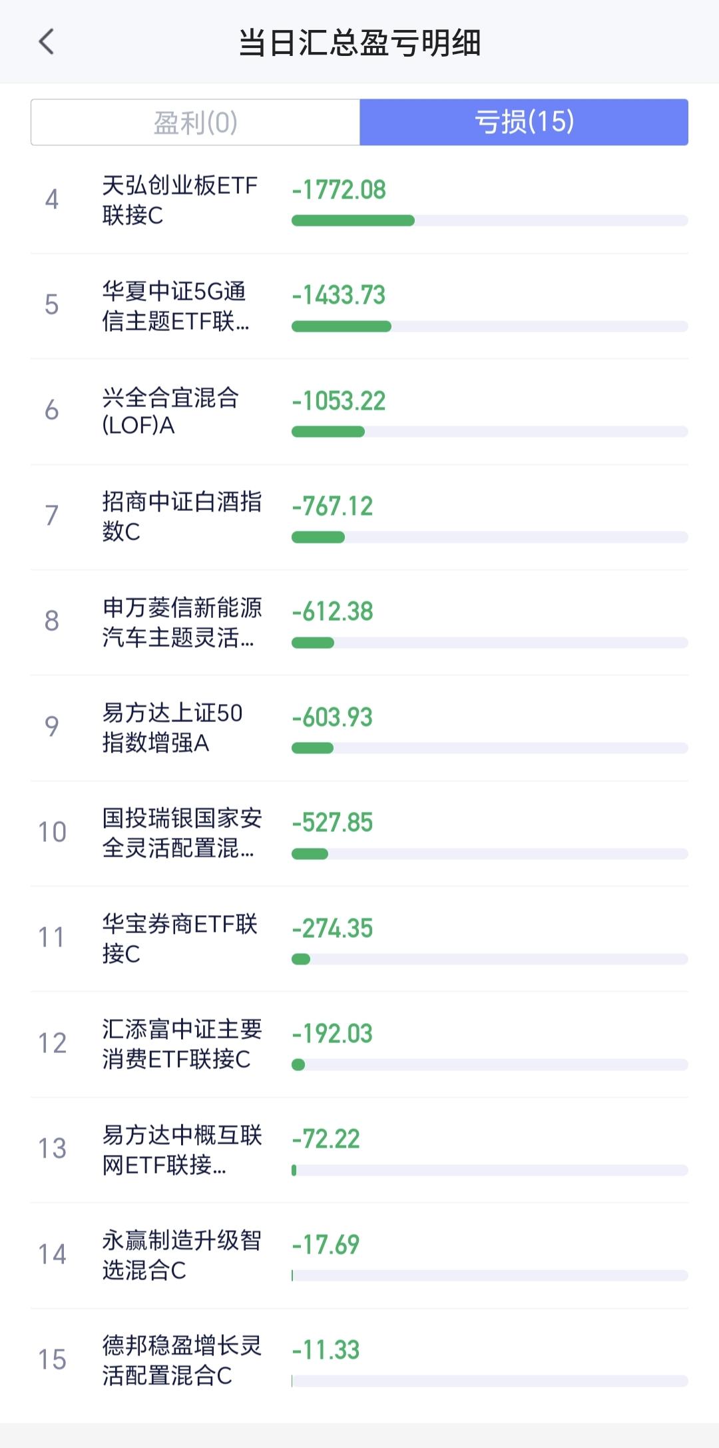Open 德邦稳盈增长灵活配置混合C fund
This screenshot has width=719, height=1448.
181,1360
